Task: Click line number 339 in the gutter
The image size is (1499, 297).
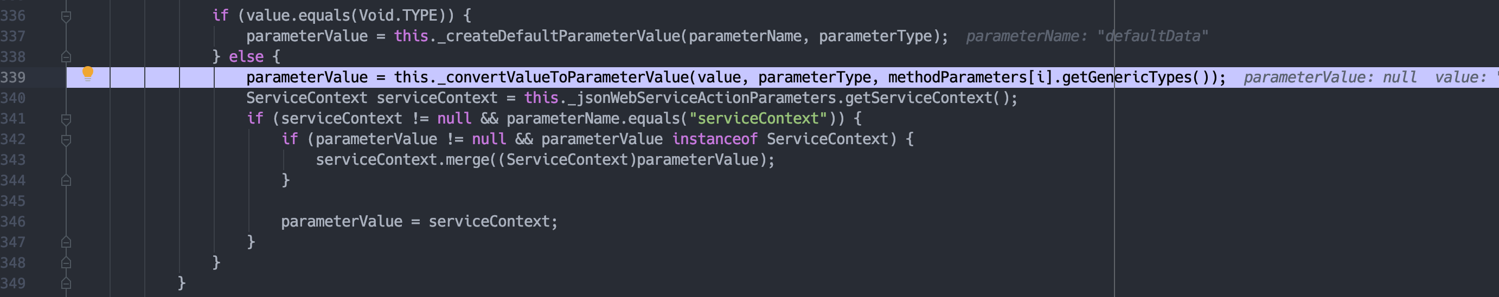Action: click(13, 78)
